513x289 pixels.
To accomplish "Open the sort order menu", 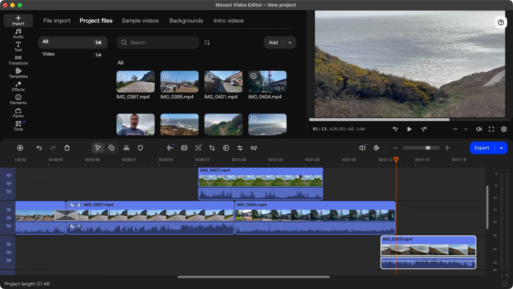I will pyautogui.click(x=207, y=43).
